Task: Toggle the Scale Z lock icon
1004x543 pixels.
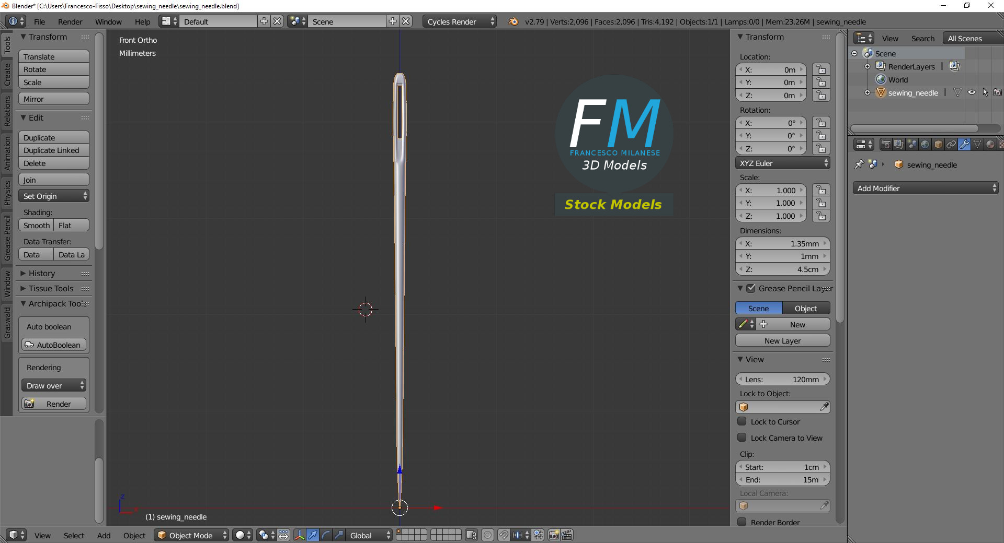Action: [821, 216]
